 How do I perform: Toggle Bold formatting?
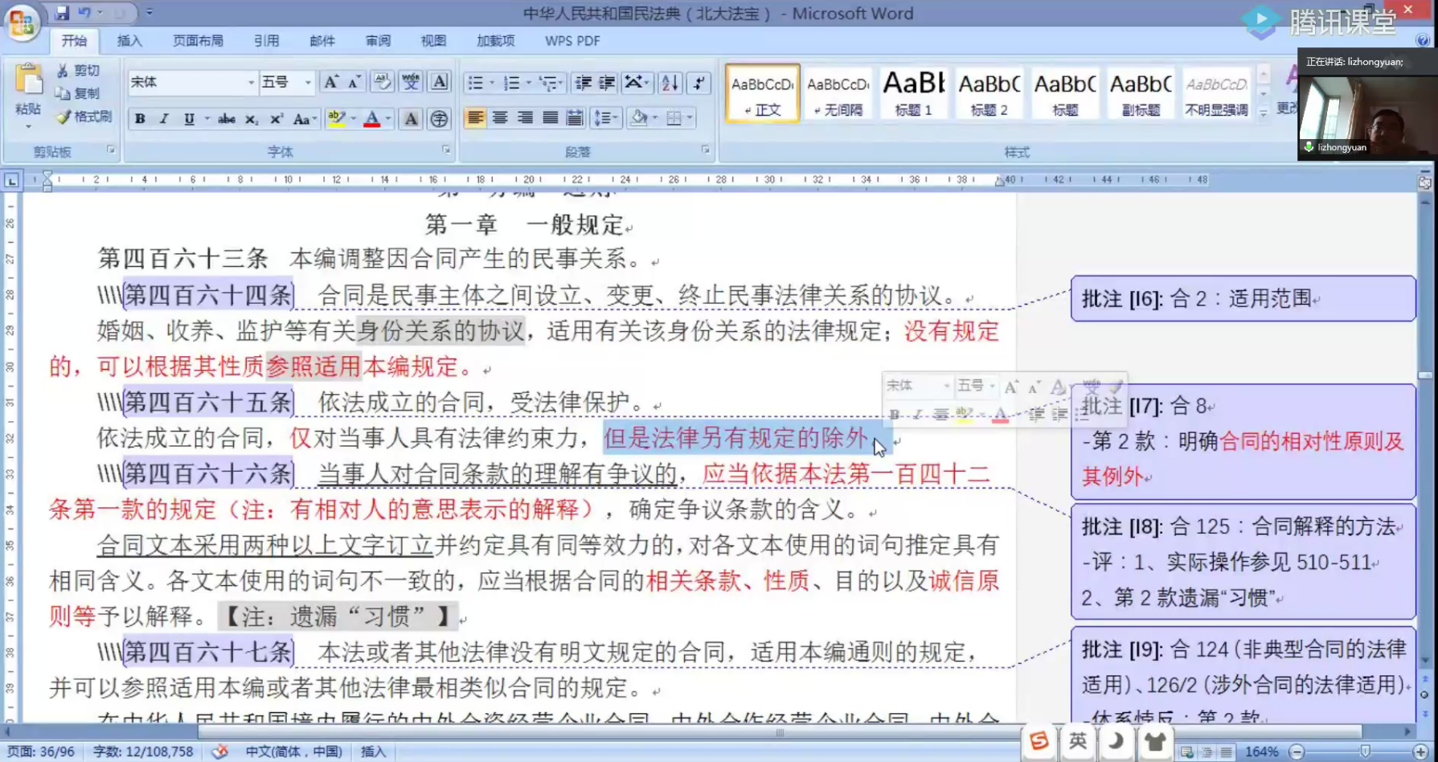(x=140, y=119)
